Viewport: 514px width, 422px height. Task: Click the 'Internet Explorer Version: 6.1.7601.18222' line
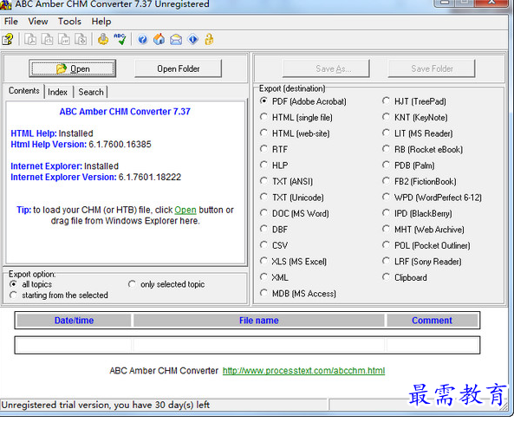pos(95,177)
